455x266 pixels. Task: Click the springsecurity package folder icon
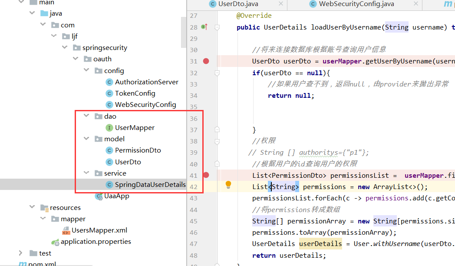(x=76, y=48)
